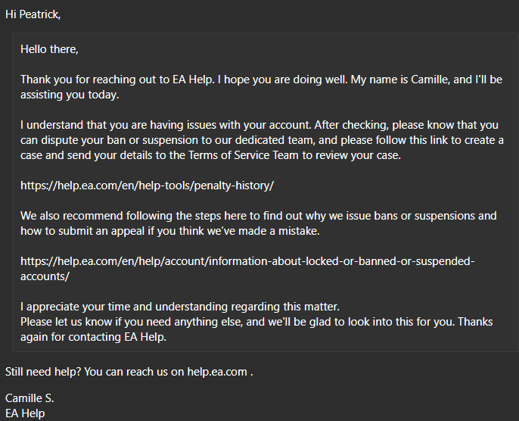
Task: Click the "EA Help" signature line
Action: (25, 413)
